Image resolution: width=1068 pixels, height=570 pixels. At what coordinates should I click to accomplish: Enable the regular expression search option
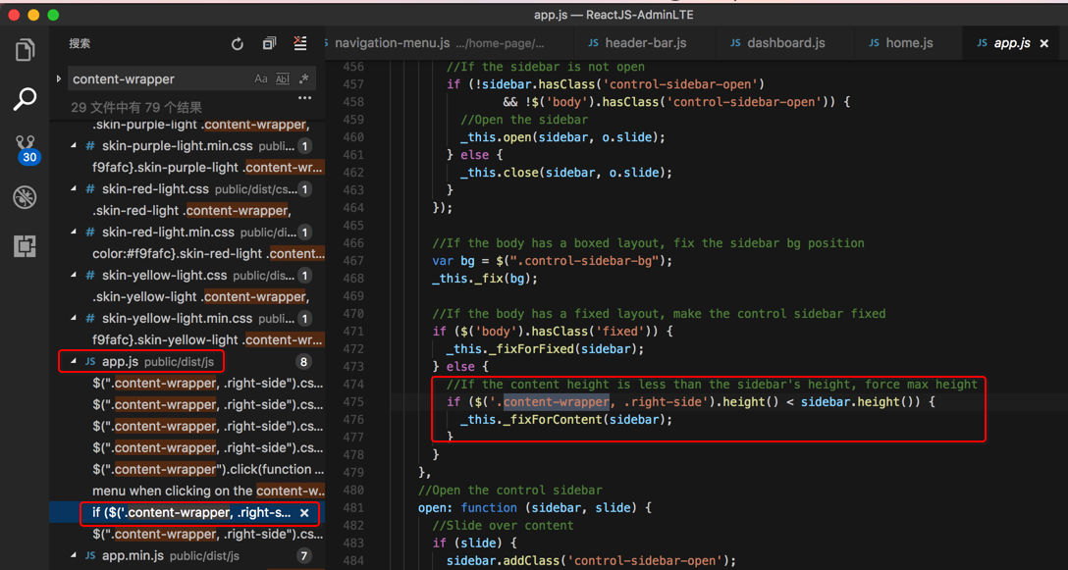pyautogui.click(x=304, y=78)
